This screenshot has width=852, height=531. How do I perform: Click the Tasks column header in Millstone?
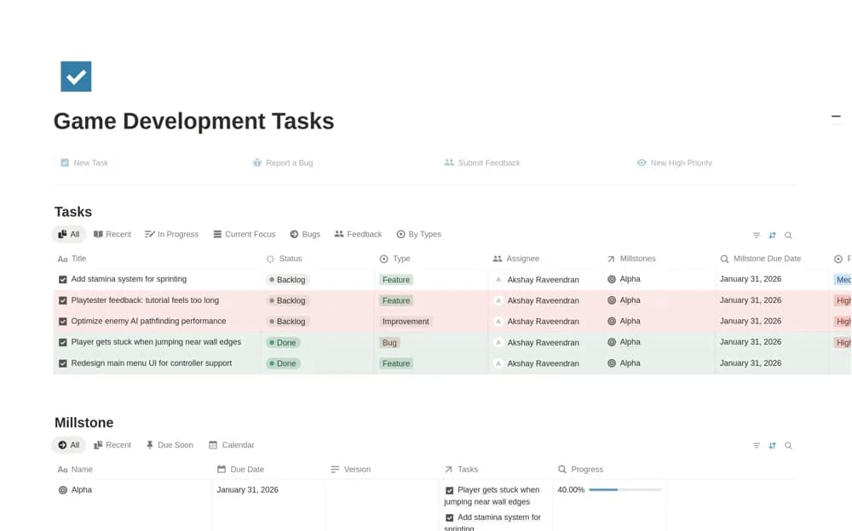click(x=461, y=470)
